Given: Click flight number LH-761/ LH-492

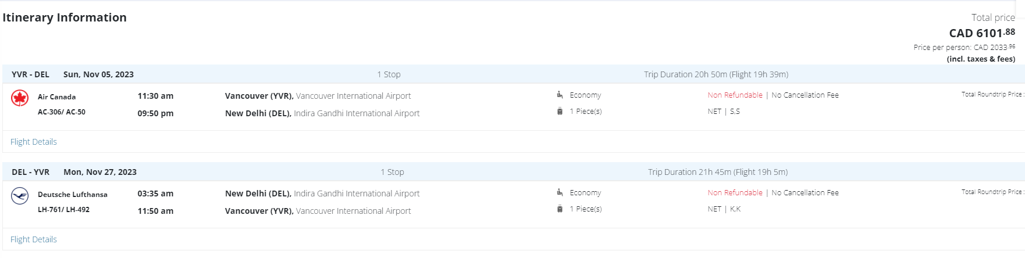Looking at the screenshot, I should (63, 210).
